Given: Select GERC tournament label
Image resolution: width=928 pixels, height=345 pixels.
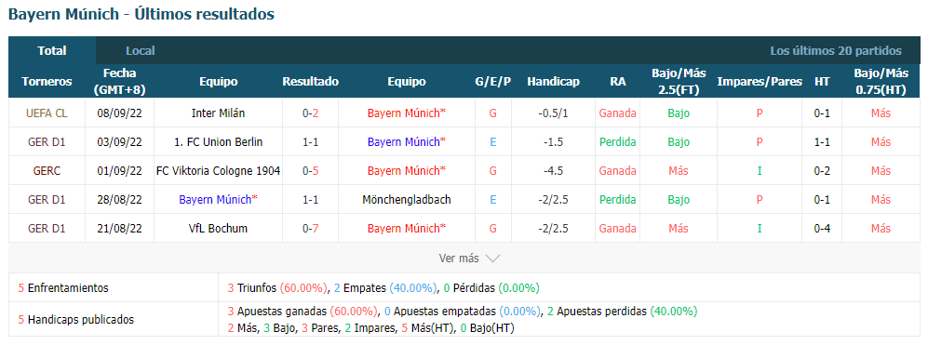Looking at the screenshot, I should click(47, 171).
